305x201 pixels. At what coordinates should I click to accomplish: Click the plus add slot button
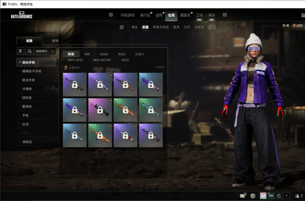coord(287,196)
